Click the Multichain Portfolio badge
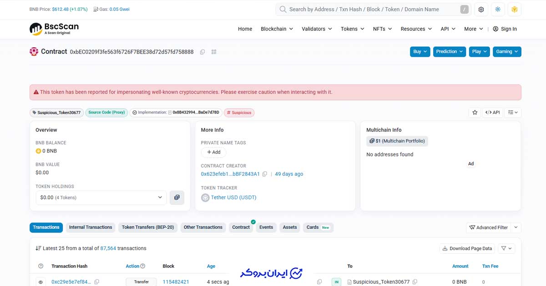The width and height of the screenshot is (546, 286). coord(397,141)
